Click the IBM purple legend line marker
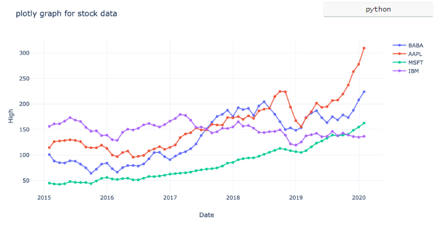 coord(399,71)
